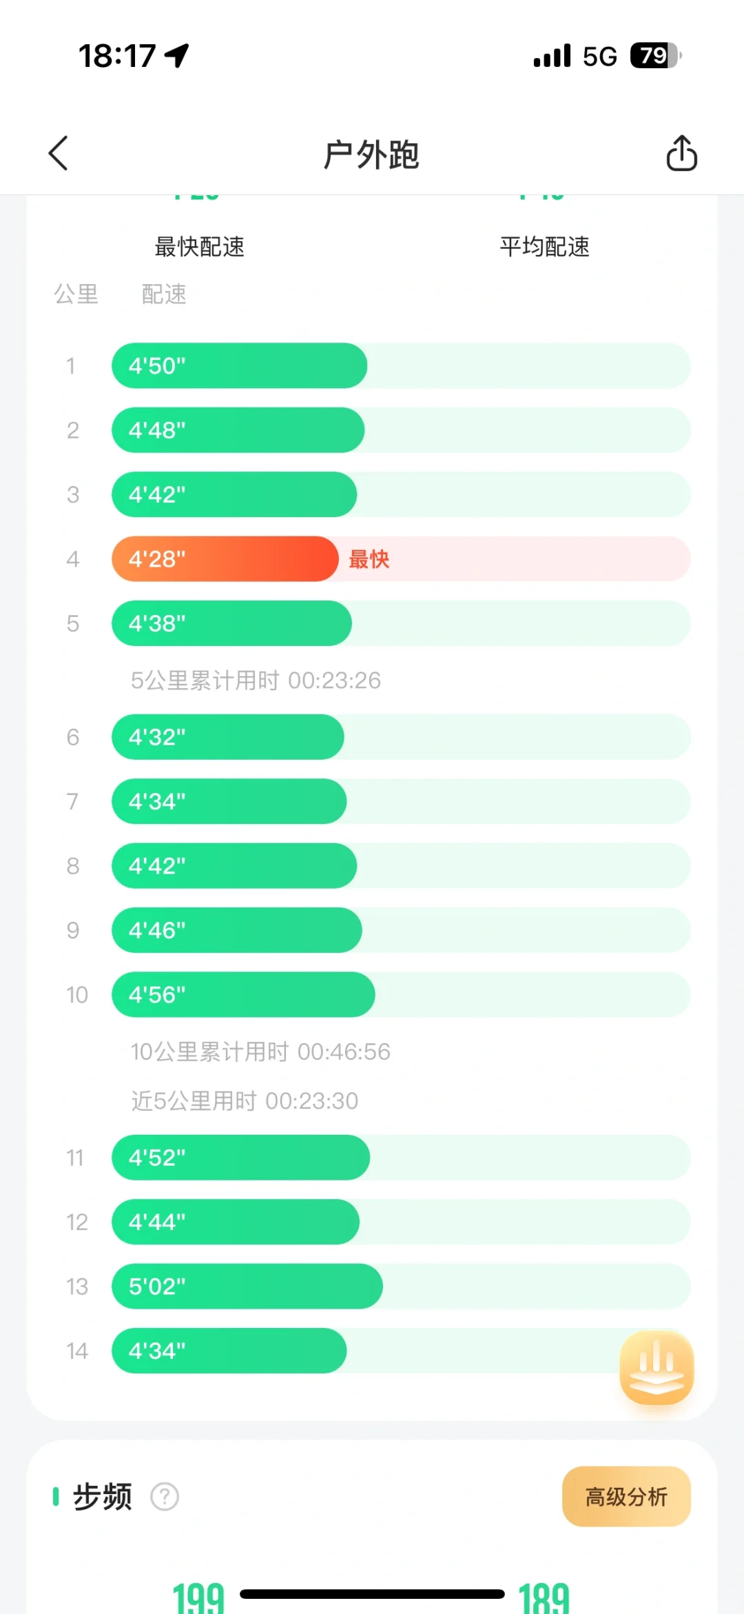The image size is (744, 1614).
Task: Tap the 最快 fastest label
Action: coord(369,559)
